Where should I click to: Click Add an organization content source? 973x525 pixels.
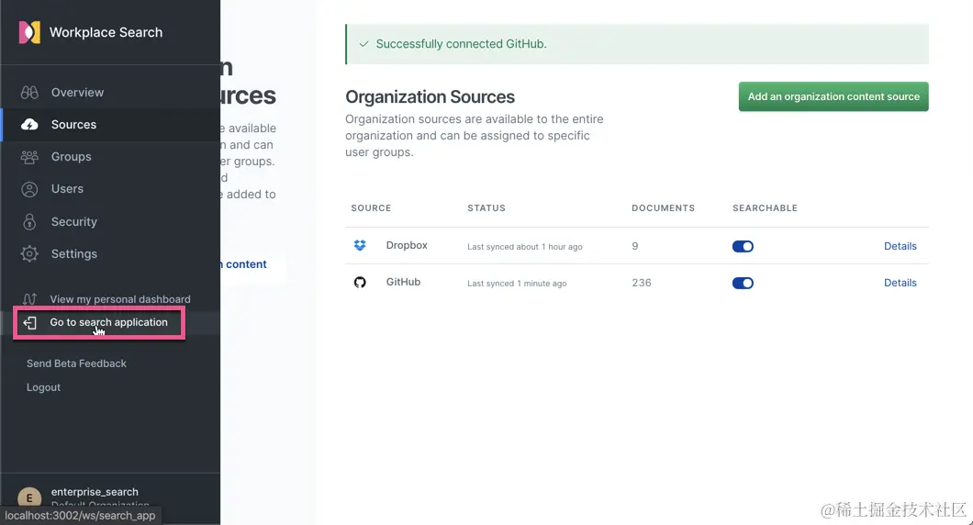coord(833,96)
